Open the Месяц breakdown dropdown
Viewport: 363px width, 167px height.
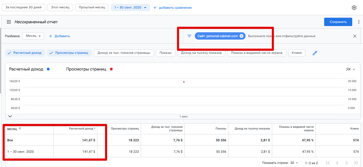pyautogui.click(x=33, y=36)
